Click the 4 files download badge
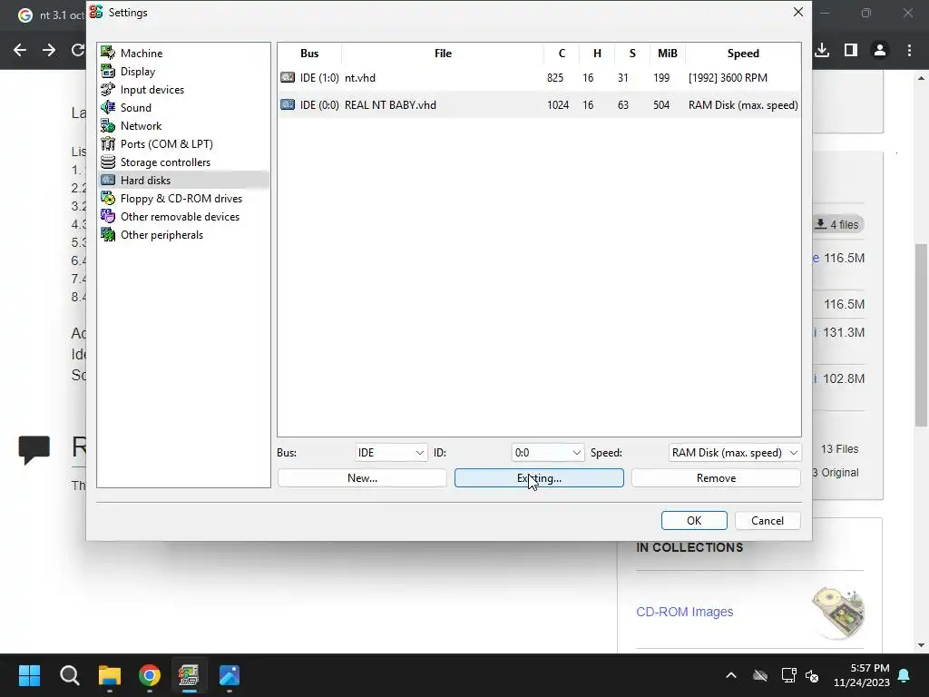 point(837,225)
